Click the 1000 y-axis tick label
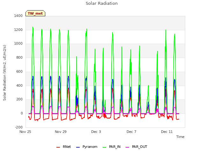This screenshot has width=204, height=153. click(18, 44)
